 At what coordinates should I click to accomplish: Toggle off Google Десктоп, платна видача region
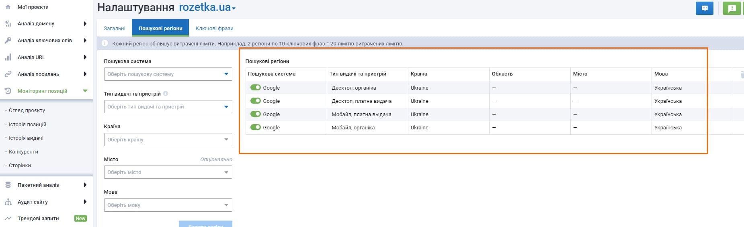[256, 101]
